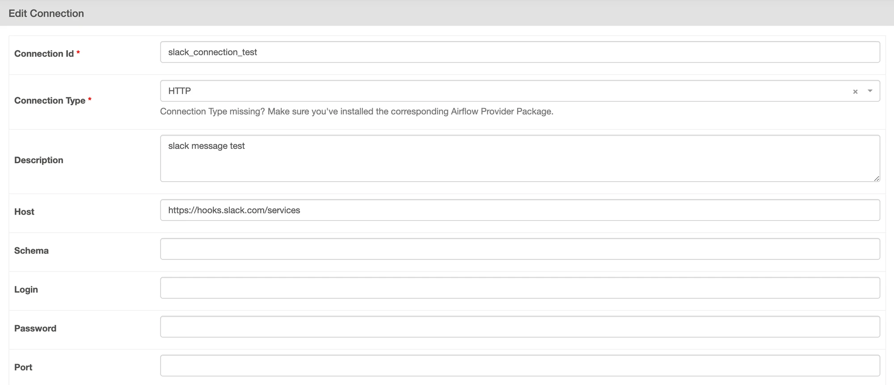Click the empty Port field

click(520, 366)
